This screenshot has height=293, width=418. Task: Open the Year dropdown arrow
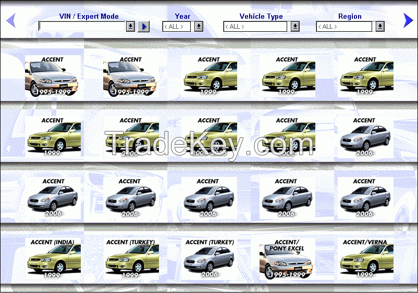point(199,27)
